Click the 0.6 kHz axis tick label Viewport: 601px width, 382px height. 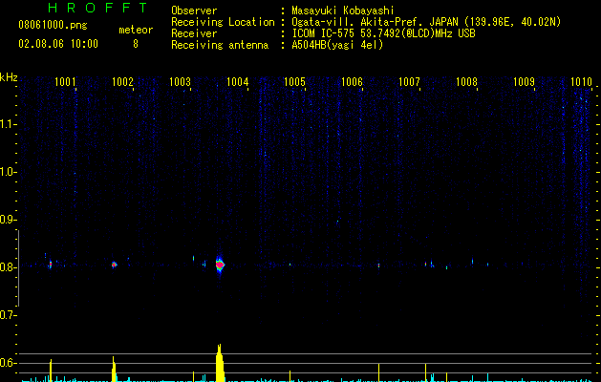(x=8, y=363)
